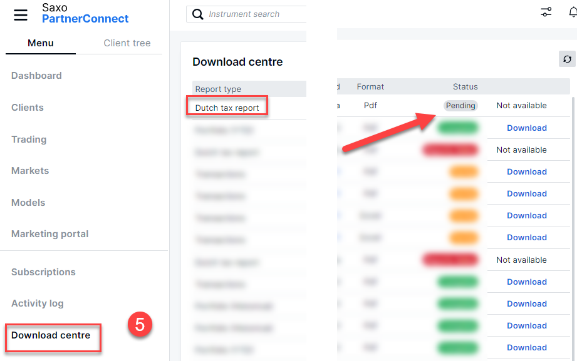Screen dimensions: 577x361
Task: Open the Activity log page
Action: 38,303
